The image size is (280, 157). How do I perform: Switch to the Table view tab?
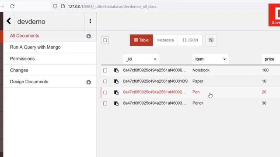tap(141, 40)
